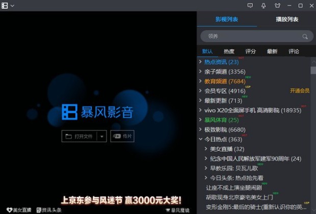The height and width of the screenshot is (214, 316).
Task: Open the Baofeng main menu logo icon
Action: (x=5, y=6)
